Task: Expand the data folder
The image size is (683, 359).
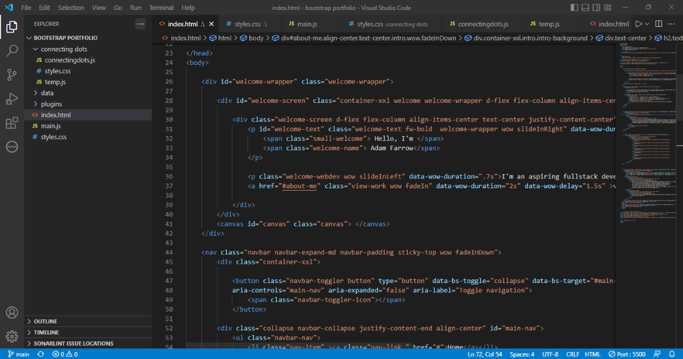Action: 47,93
